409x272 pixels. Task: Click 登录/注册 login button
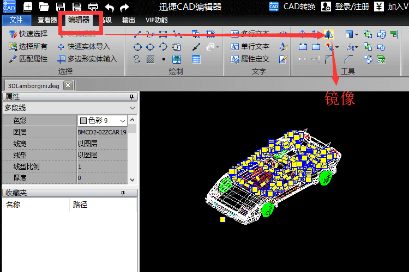pyautogui.click(x=345, y=7)
